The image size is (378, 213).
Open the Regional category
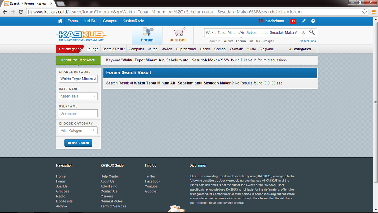267,49
